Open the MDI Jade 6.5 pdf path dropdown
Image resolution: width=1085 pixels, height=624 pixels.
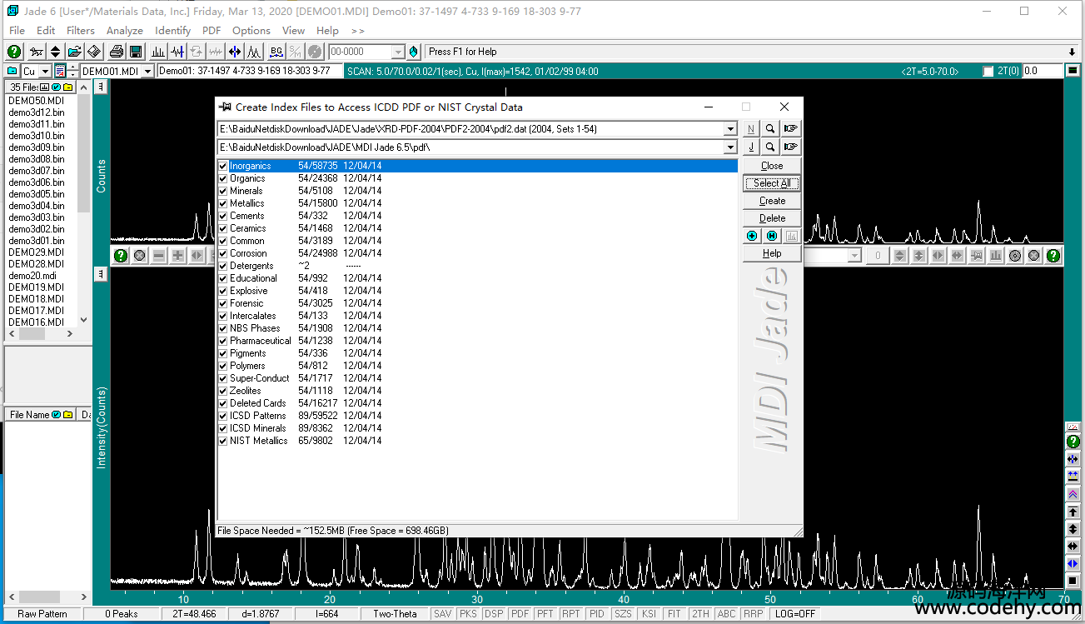point(730,147)
